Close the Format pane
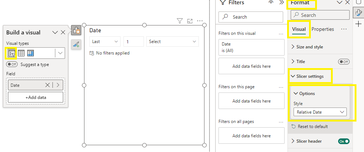364x152 pixels. [347, 2]
